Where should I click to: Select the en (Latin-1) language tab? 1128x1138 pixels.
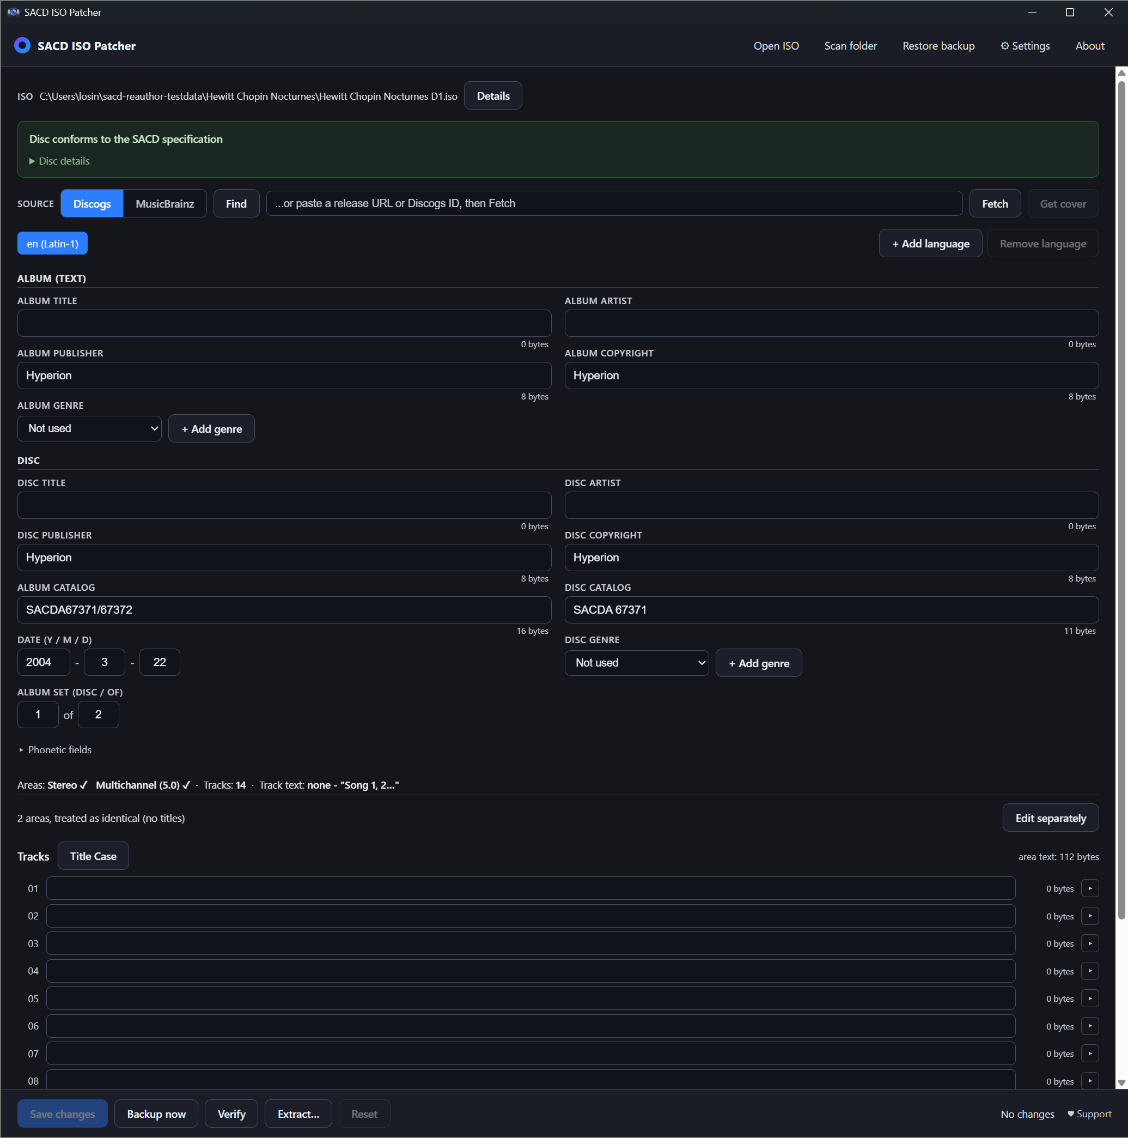point(52,243)
